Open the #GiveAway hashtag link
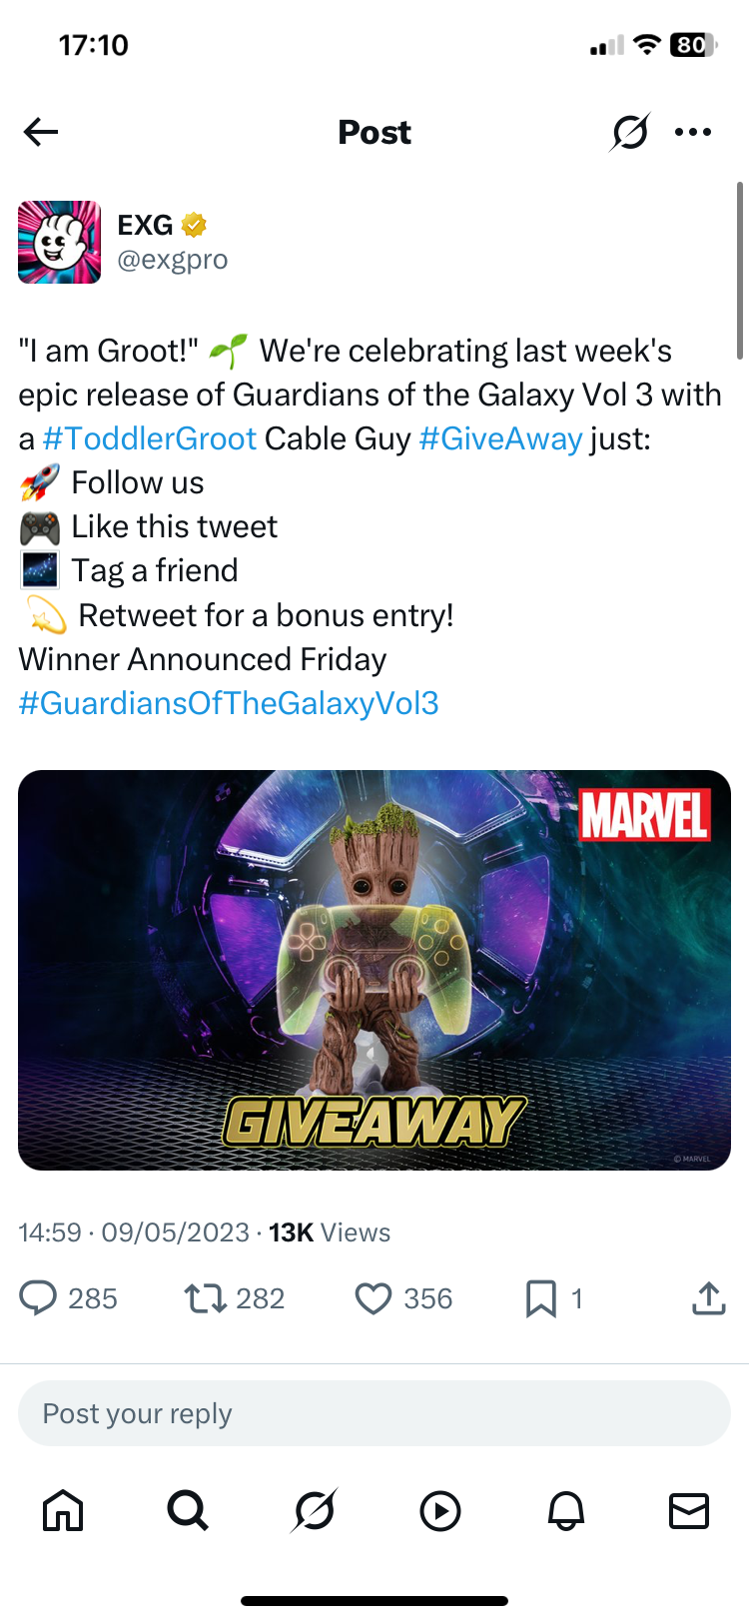This screenshot has height=1622, width=749. 500,438
